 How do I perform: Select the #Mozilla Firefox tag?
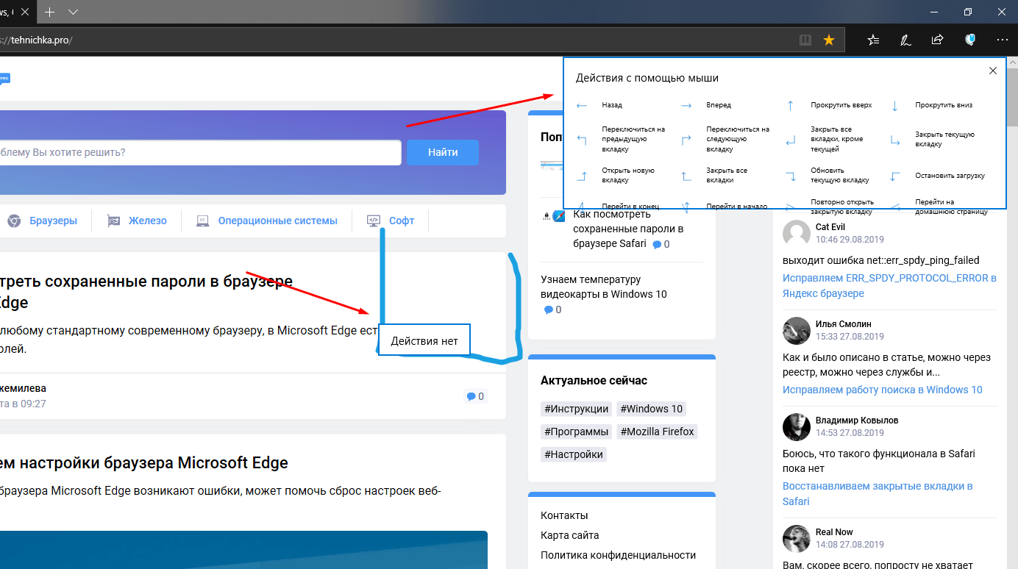(x=657, y=432)
